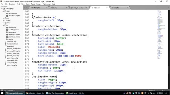Image resolution: width=170 pixels, height=95 pixels.
Task: Open jquery-3.2.1.min.js in sidebar
Action: tap(14, 35)
